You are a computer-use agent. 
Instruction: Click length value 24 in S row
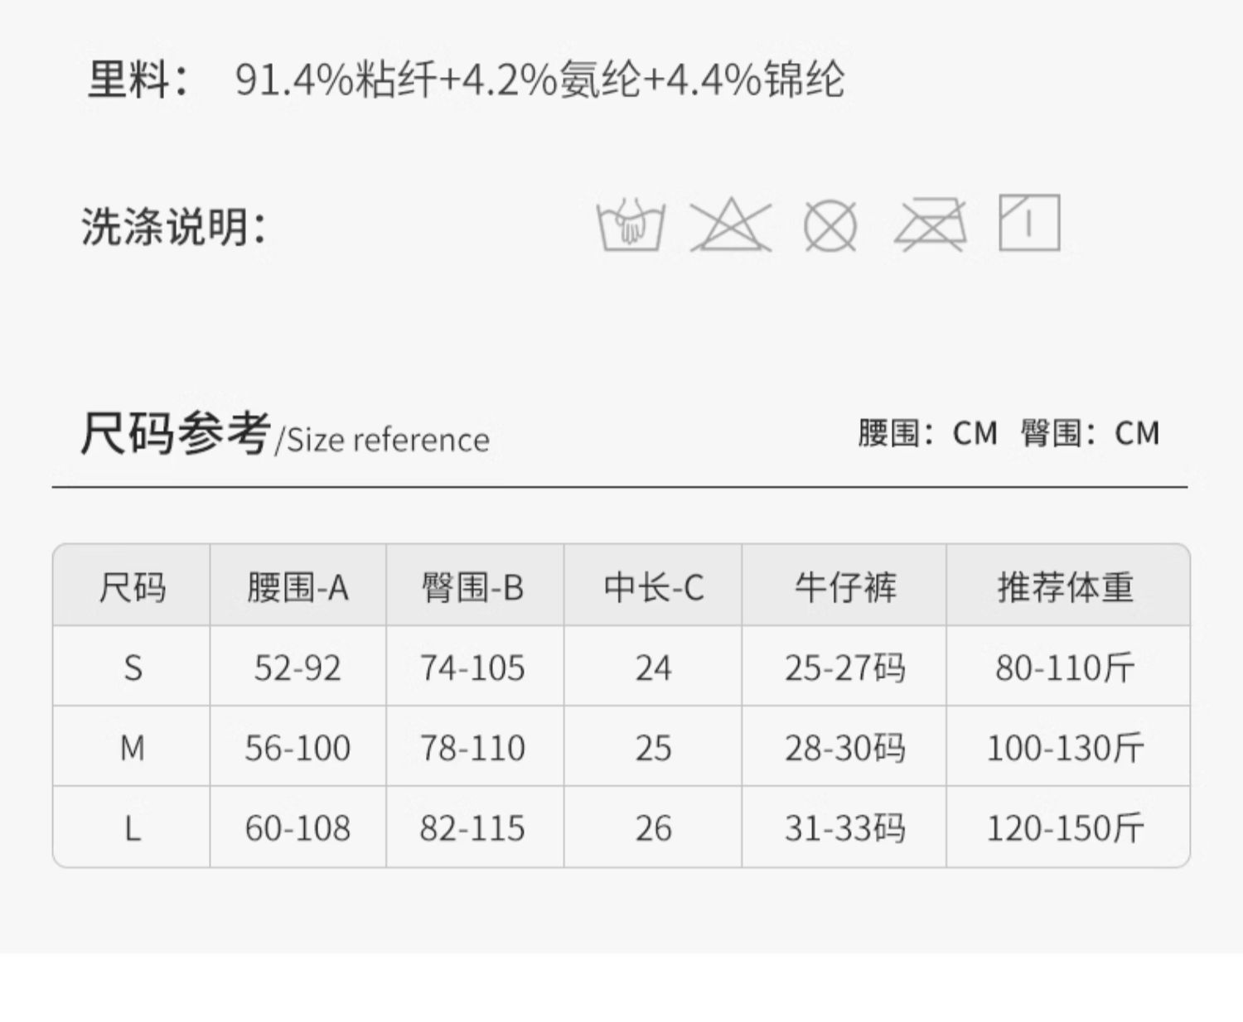coord(653,668)
